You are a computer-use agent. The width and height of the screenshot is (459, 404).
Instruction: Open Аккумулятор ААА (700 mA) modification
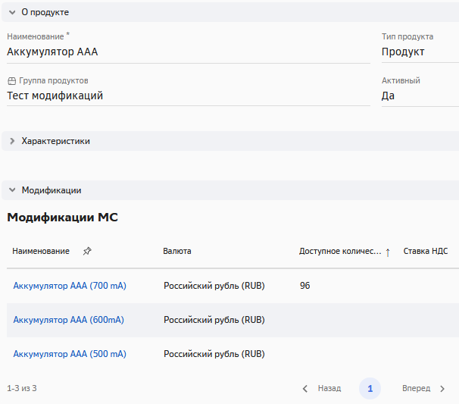pos(70,286)
